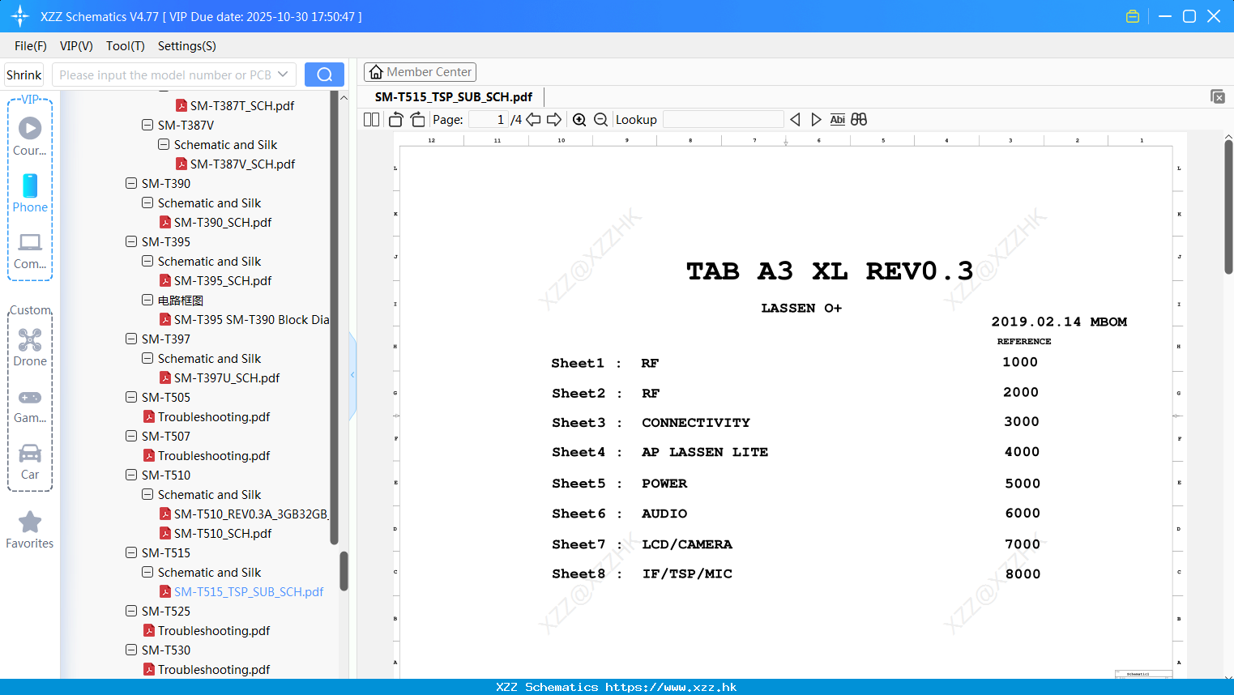
Task: Open SM-T387T_SCH.pdf
Action: [x=241, y=105]
